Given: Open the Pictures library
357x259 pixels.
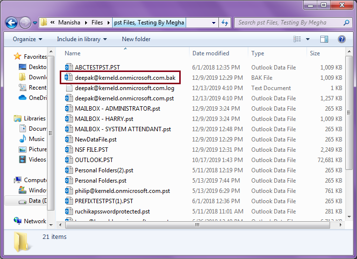Looking at the screenshot, I should pyautogui.click(x=32, y=149).
